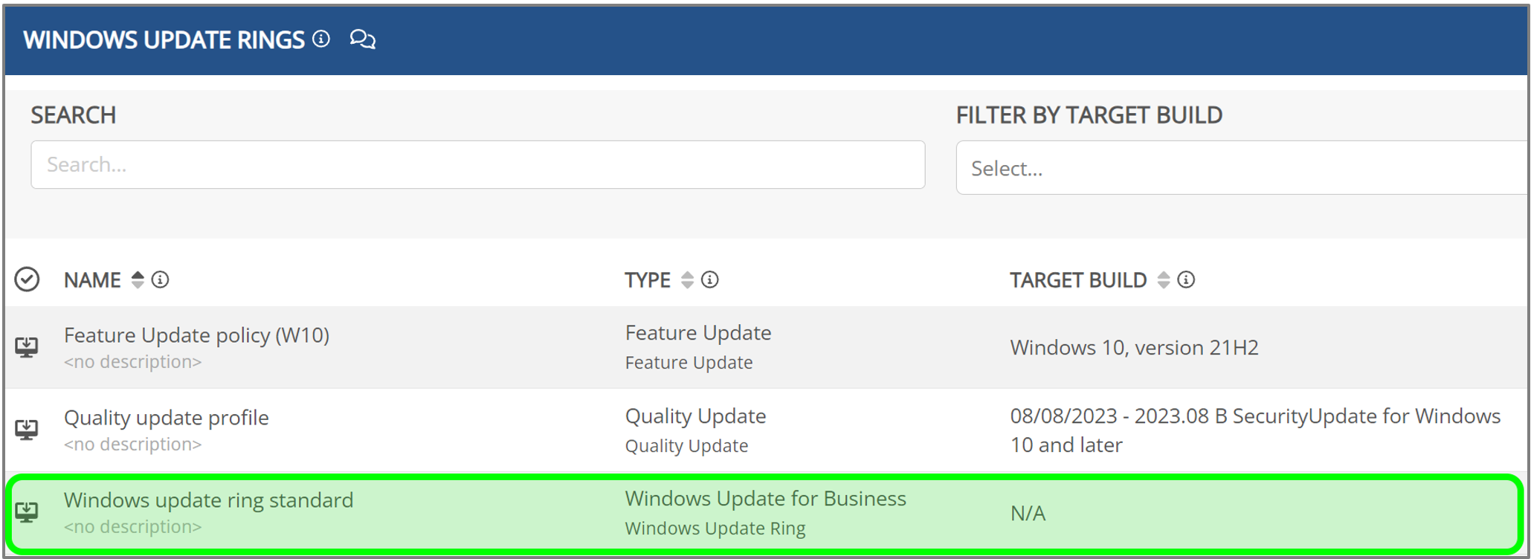Sort the table by TYPE column arrows
The width and height of the screenshot is (1531, 559).
pos(687,279)
